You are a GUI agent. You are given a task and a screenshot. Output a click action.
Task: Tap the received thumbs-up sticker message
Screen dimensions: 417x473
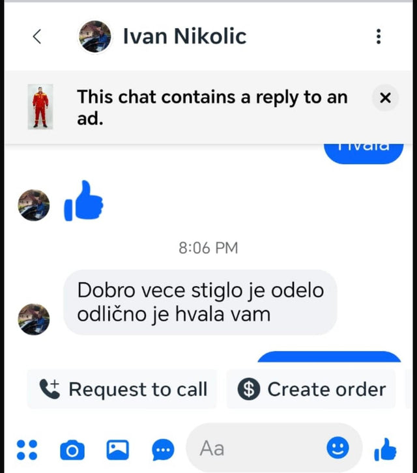(83, 201)
